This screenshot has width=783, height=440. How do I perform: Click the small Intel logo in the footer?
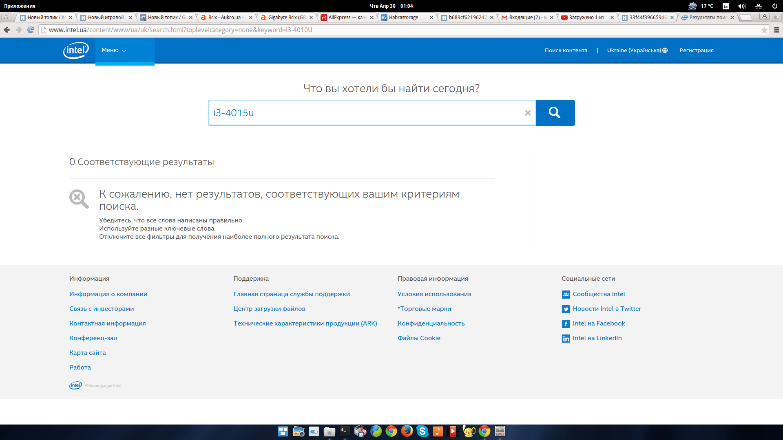tap(75, 385)
